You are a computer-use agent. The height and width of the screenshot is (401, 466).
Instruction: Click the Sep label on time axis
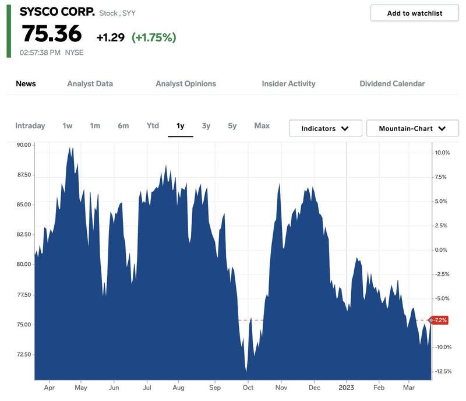pos(215,388)
